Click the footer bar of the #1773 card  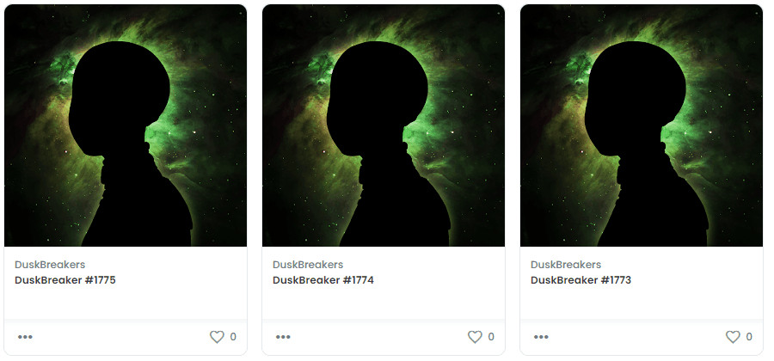[642, 337]
